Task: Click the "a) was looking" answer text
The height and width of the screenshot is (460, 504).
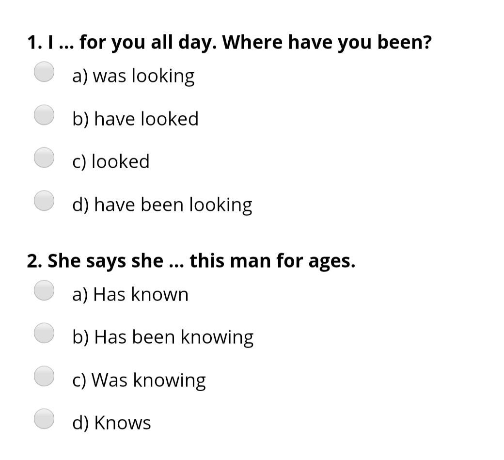Action: (133, 76)
